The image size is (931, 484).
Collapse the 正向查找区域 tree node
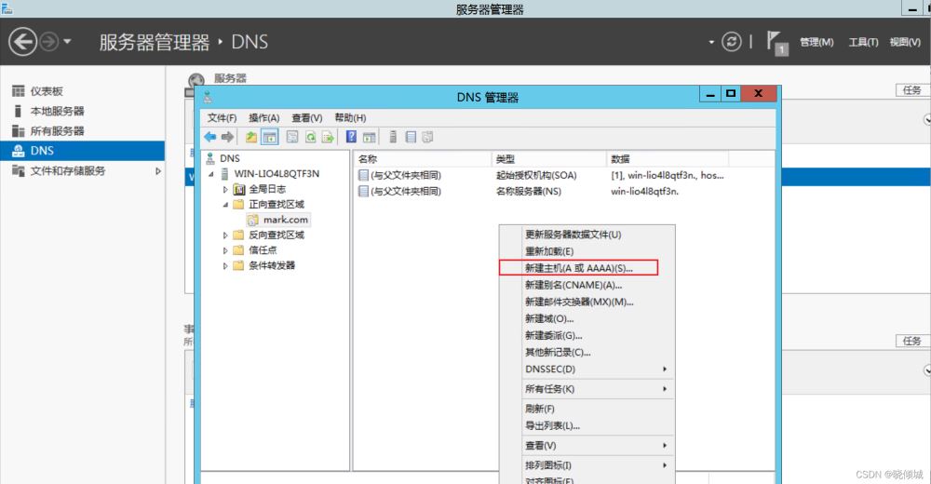(225, 204)
